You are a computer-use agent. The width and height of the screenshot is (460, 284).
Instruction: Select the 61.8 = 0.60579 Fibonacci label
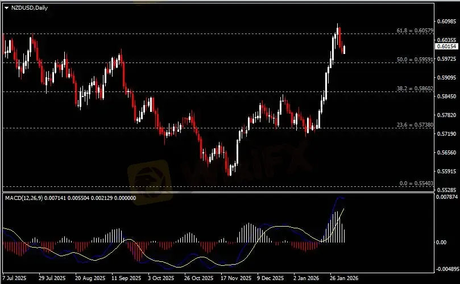pos(415,31)
